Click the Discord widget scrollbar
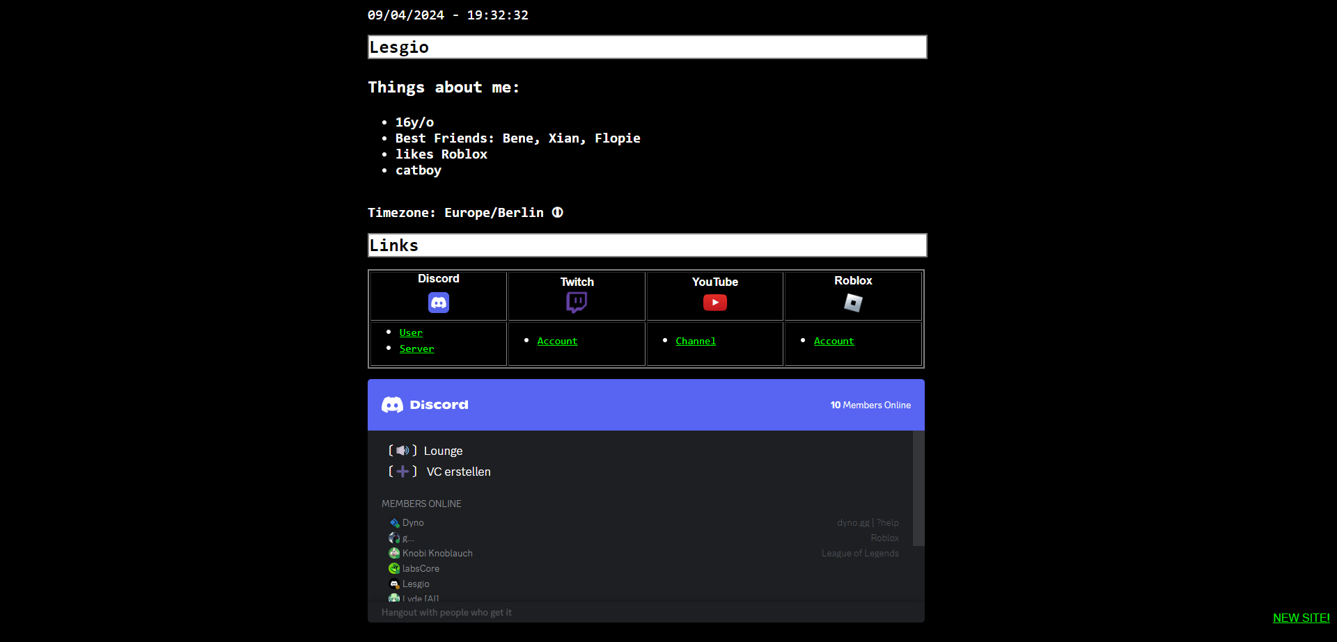The image size is (1337, 642). (918, 488)
